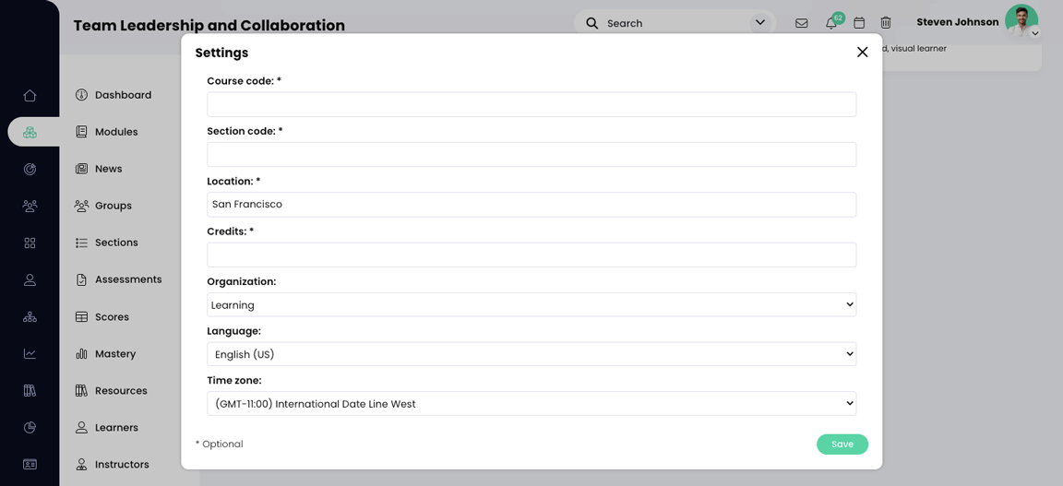Open Mastery in course menu

click(105, 354)
